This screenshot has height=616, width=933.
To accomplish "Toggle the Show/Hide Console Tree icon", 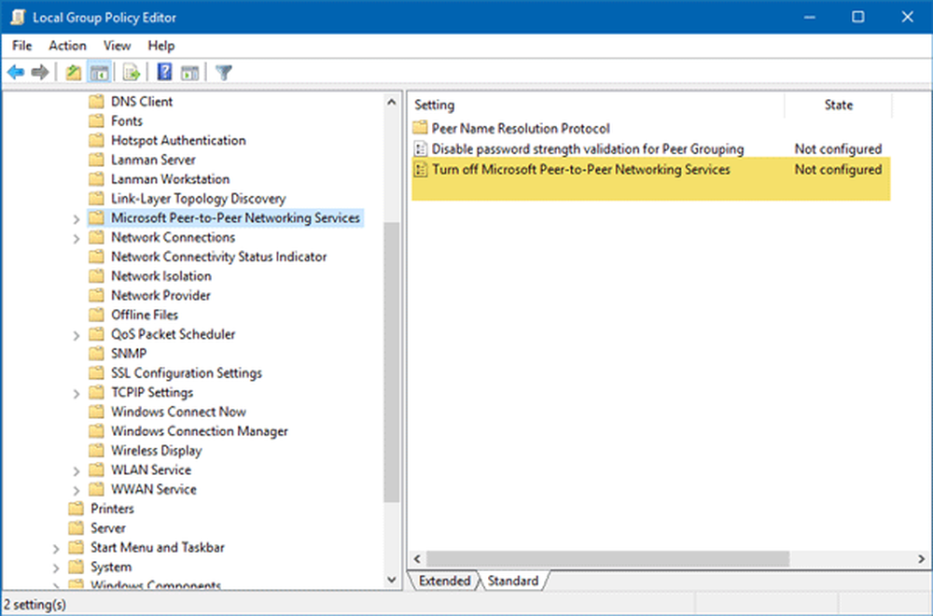I will [99, 73].
